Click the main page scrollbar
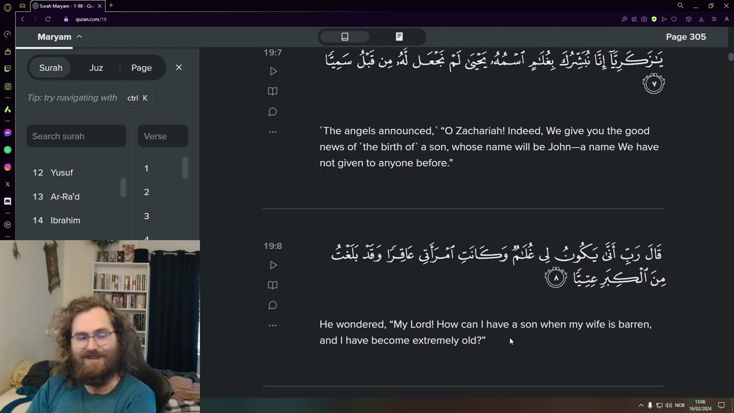The width and height of the screenshot is (734, 413). pyautogui.click(x=731, y=57)
